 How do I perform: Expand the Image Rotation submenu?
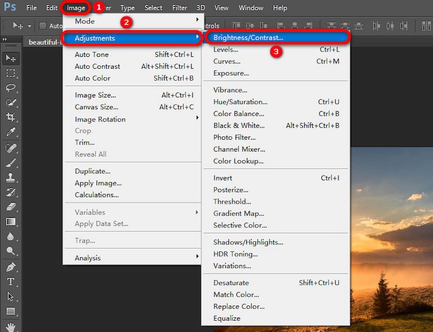(100, 119)
